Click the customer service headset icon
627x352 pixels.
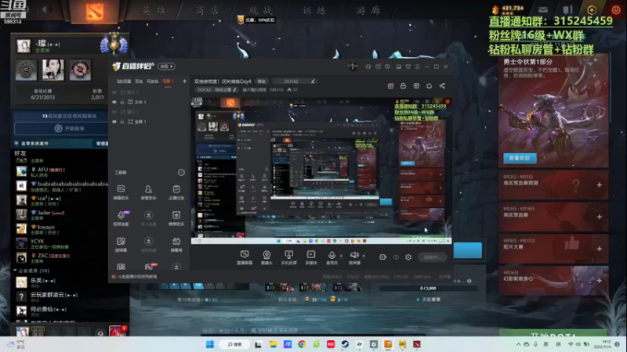368,66
